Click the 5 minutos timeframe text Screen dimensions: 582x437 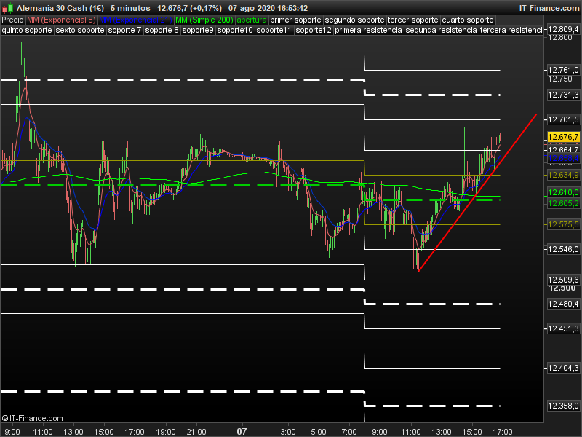[x=130, y=7]
